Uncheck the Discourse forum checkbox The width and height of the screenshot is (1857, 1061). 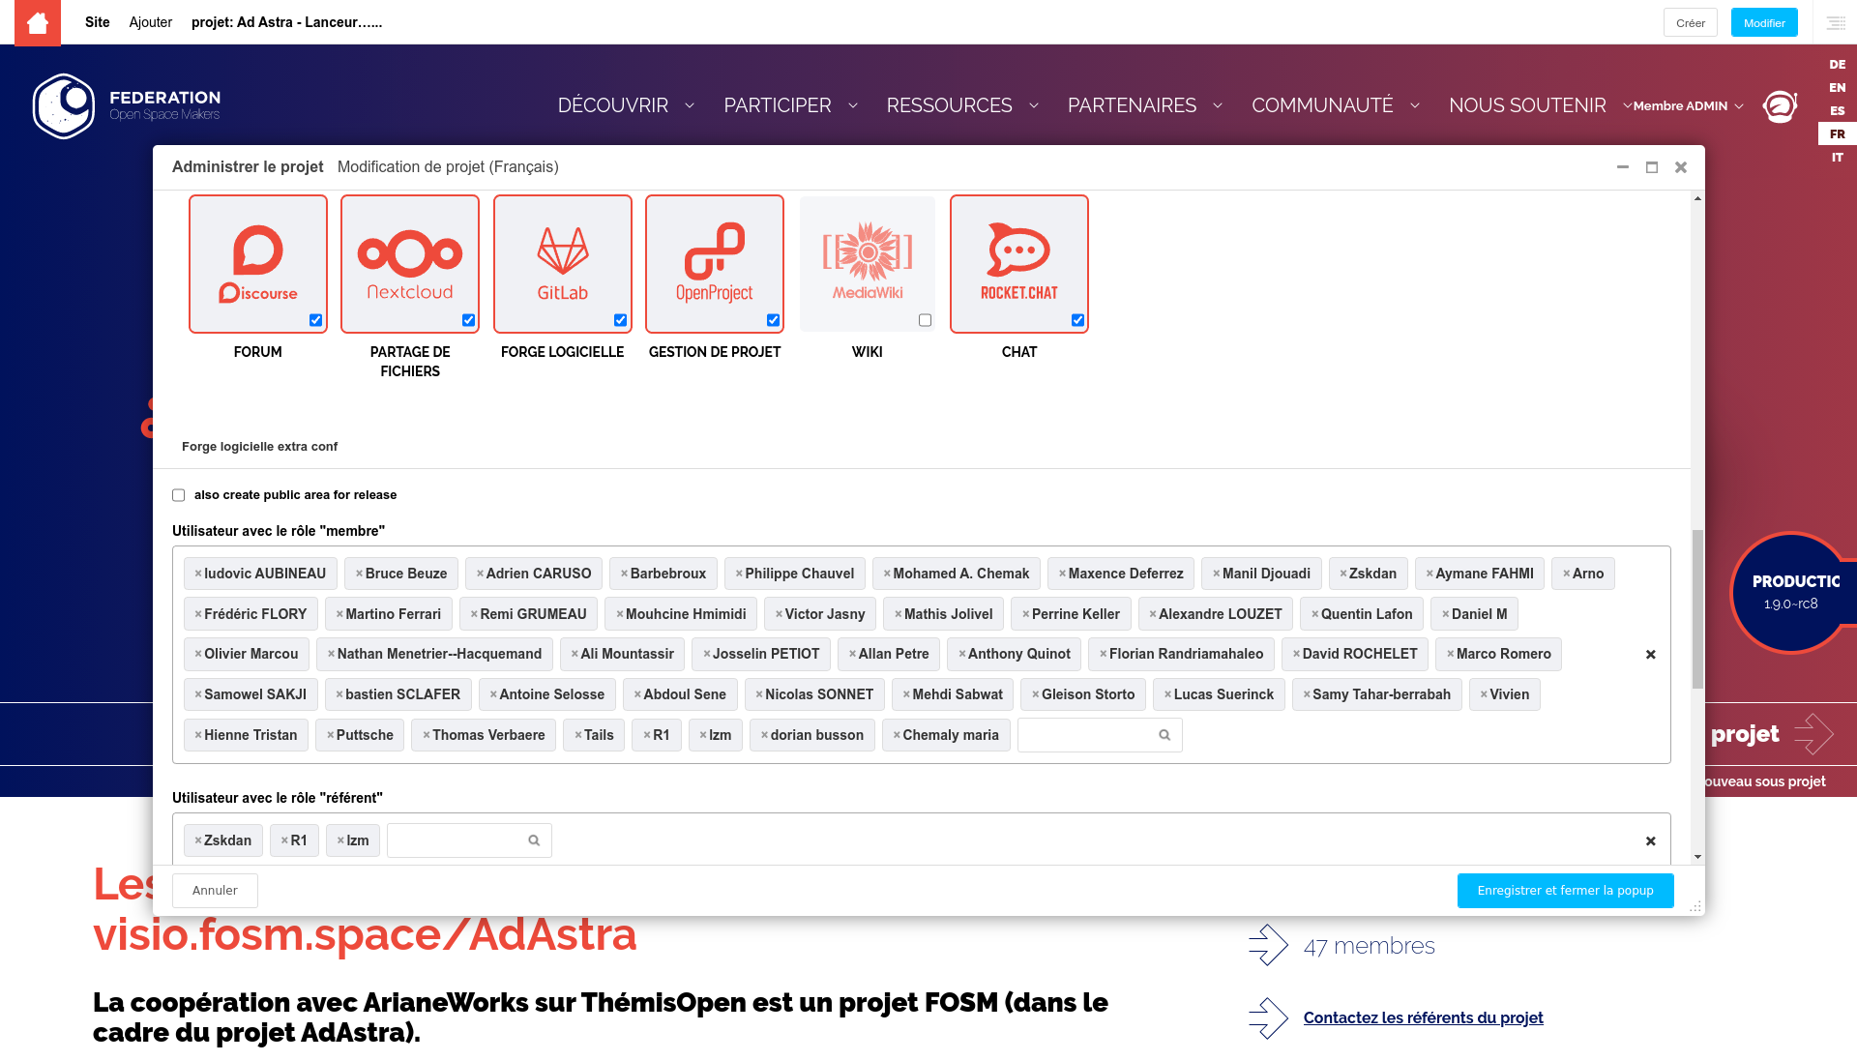point(316,320)
